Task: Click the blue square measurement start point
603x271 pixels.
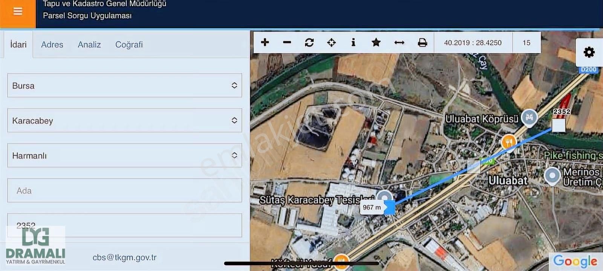Action: [x=389, y=207]
